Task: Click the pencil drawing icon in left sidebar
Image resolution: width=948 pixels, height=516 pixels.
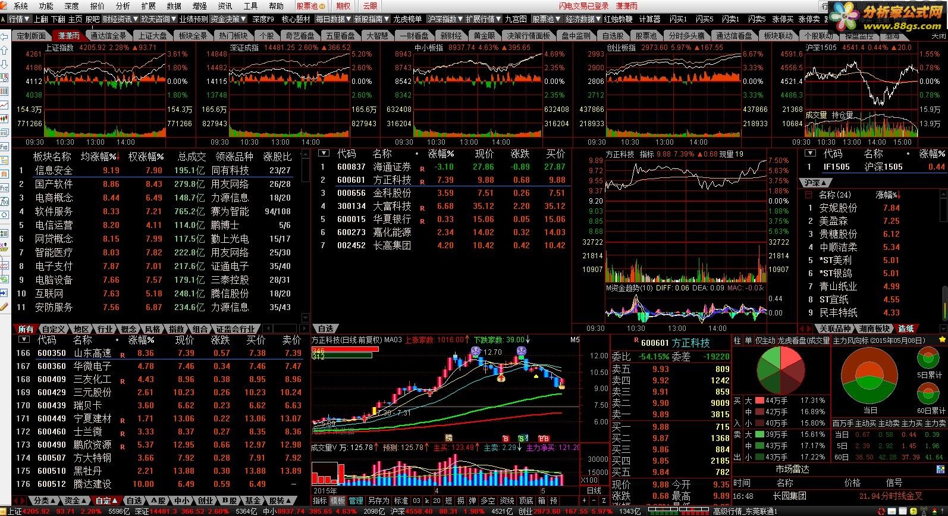Action: 5,307
